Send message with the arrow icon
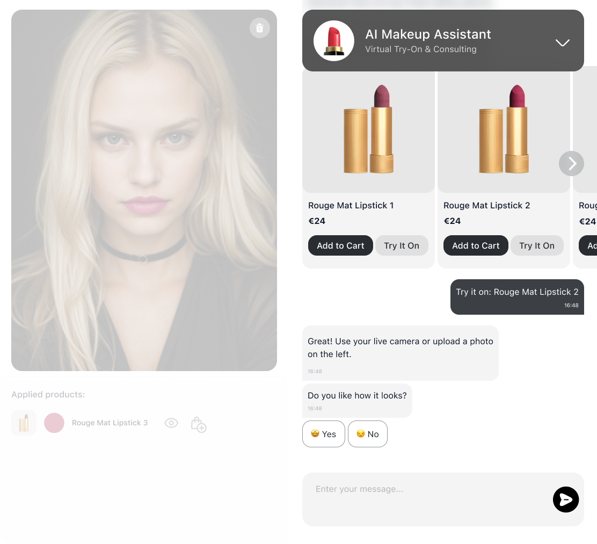 [x=565, y=499]
